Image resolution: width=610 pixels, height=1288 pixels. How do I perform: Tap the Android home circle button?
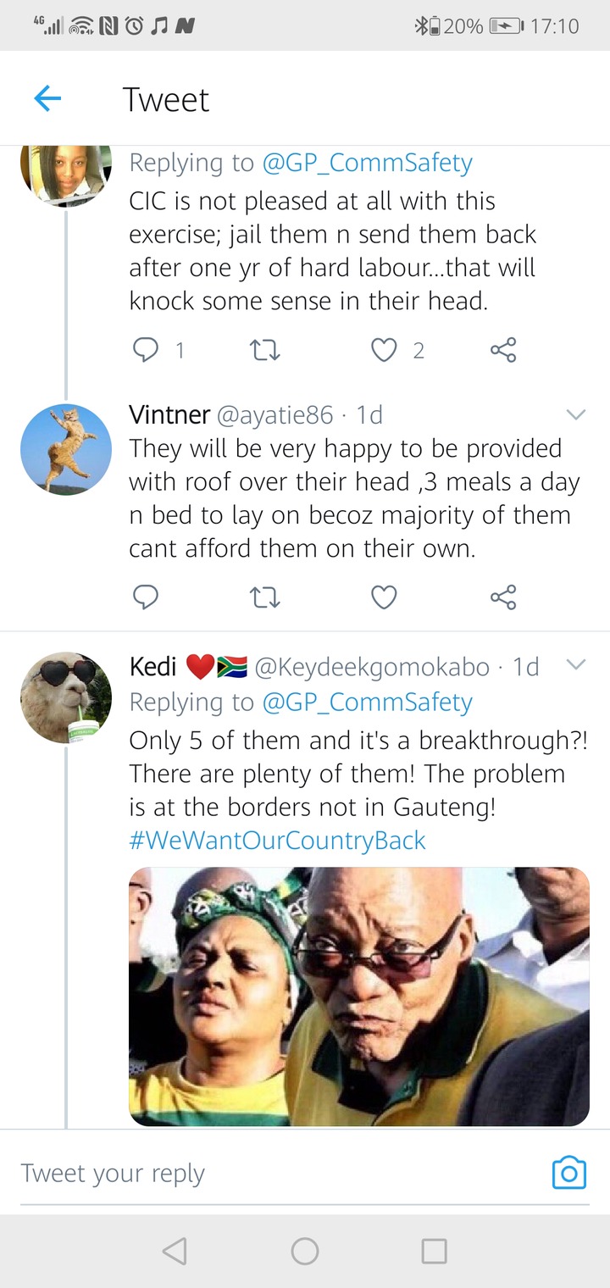pos(305,1251)
